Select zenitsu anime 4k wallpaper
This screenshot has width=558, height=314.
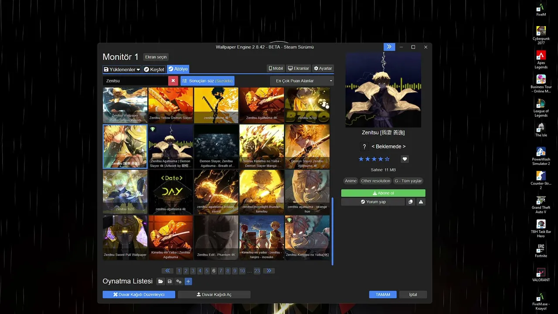click(x=216, y=105)
